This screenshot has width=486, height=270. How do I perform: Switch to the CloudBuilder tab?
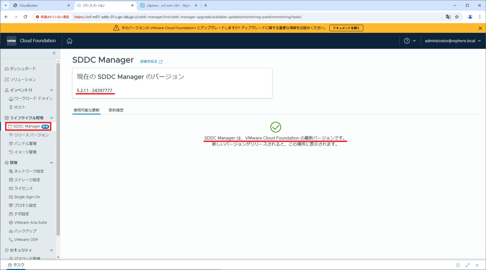click(41, 5)
